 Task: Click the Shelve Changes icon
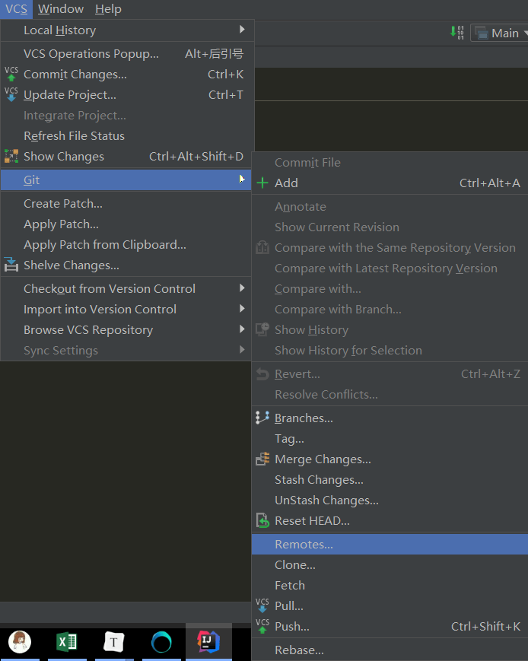pyautogui.click(x=11, y=265)
